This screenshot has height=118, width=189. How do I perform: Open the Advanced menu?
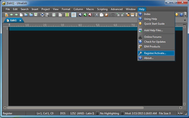pos(117,9)
